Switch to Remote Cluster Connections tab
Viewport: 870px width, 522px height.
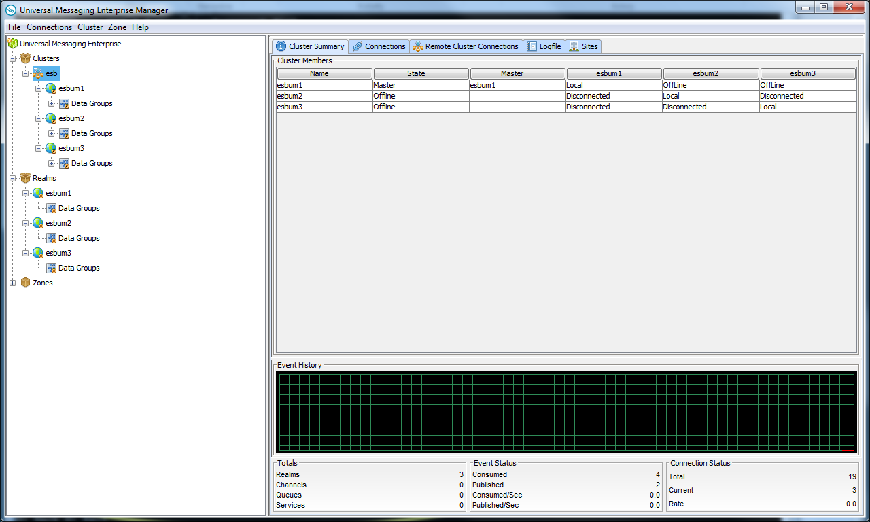coord(466,46)
